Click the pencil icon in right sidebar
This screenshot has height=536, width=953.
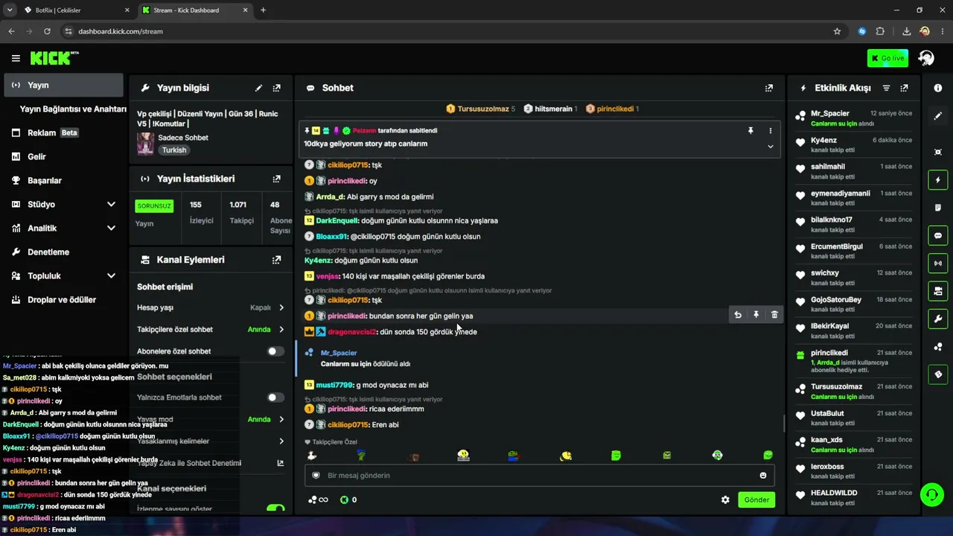pos(938,116)
